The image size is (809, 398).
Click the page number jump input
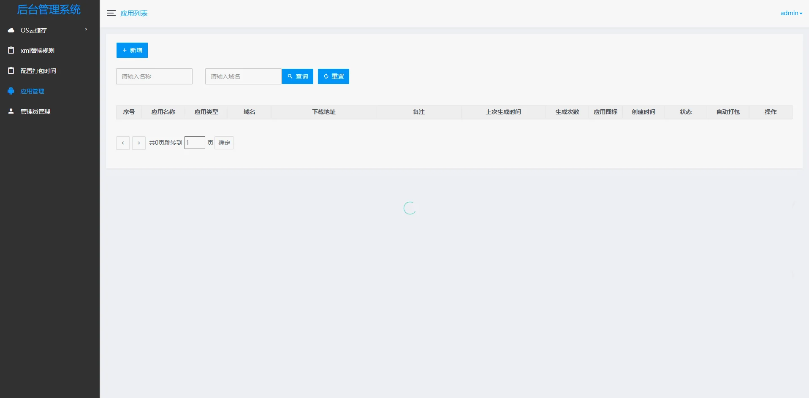(x=195, y=143)
